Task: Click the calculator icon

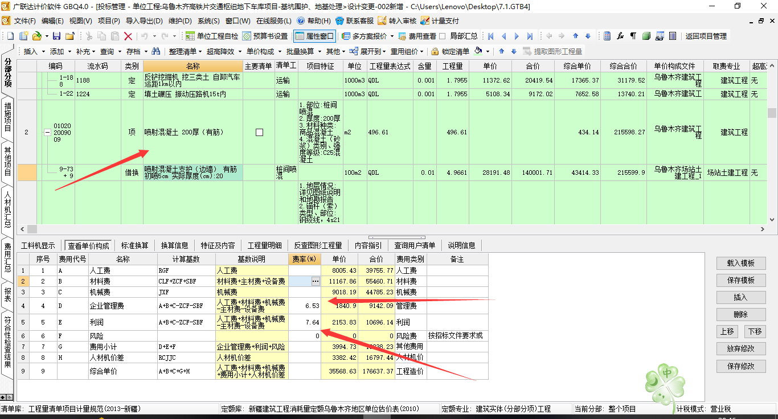Action: 607,36
